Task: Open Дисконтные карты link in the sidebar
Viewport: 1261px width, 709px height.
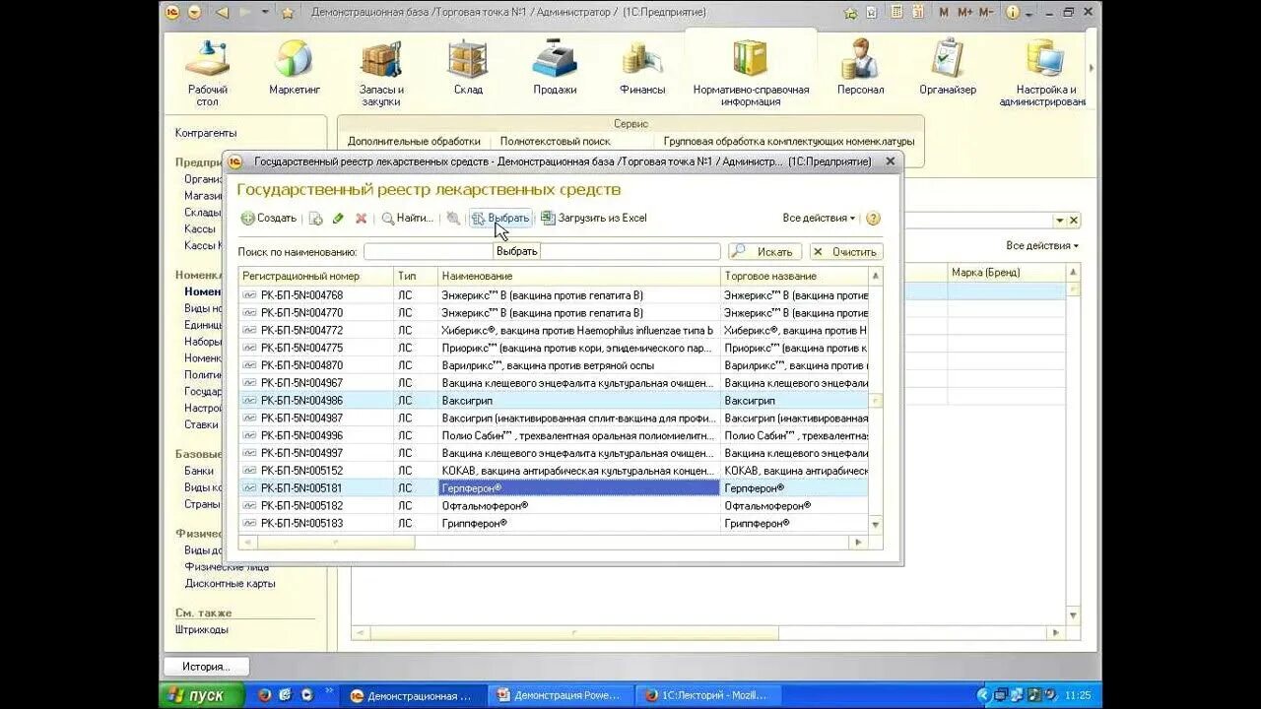Action: [x=230, y=584]
